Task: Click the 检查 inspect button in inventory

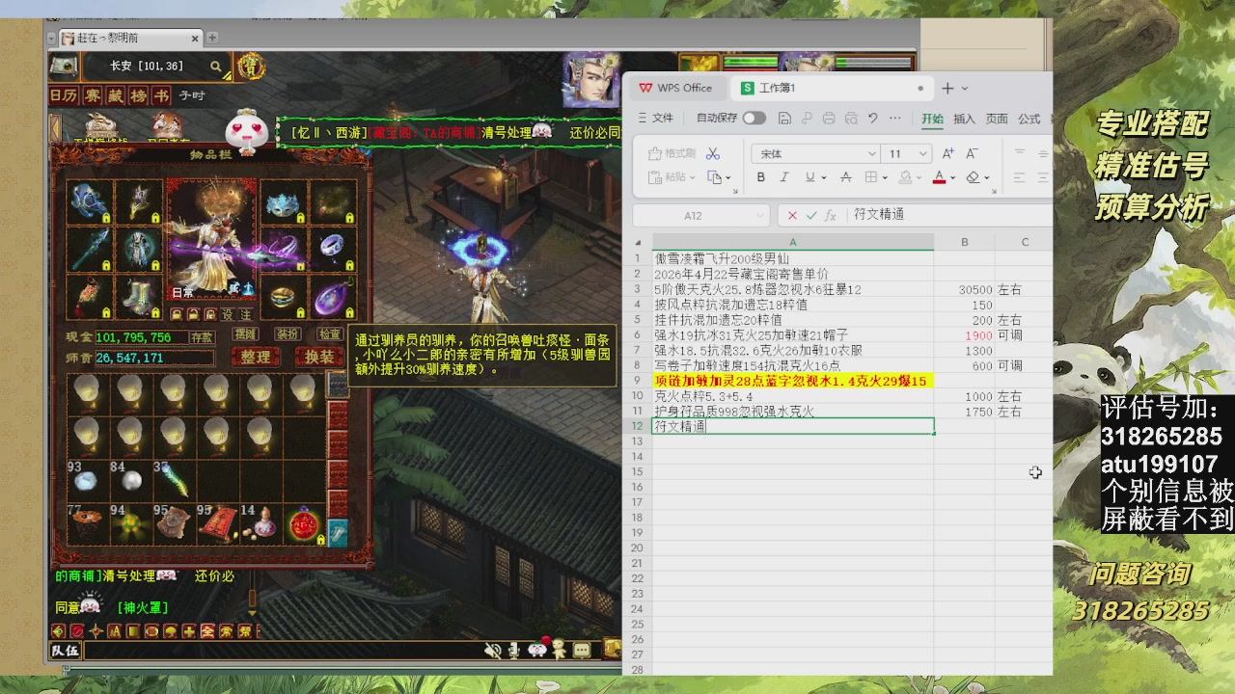Action: (329, 334)
